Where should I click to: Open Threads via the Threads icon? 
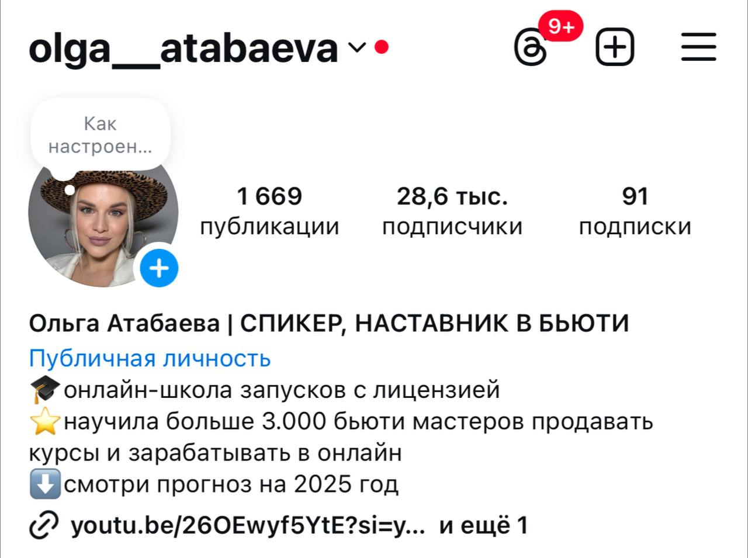pos(531,47)
